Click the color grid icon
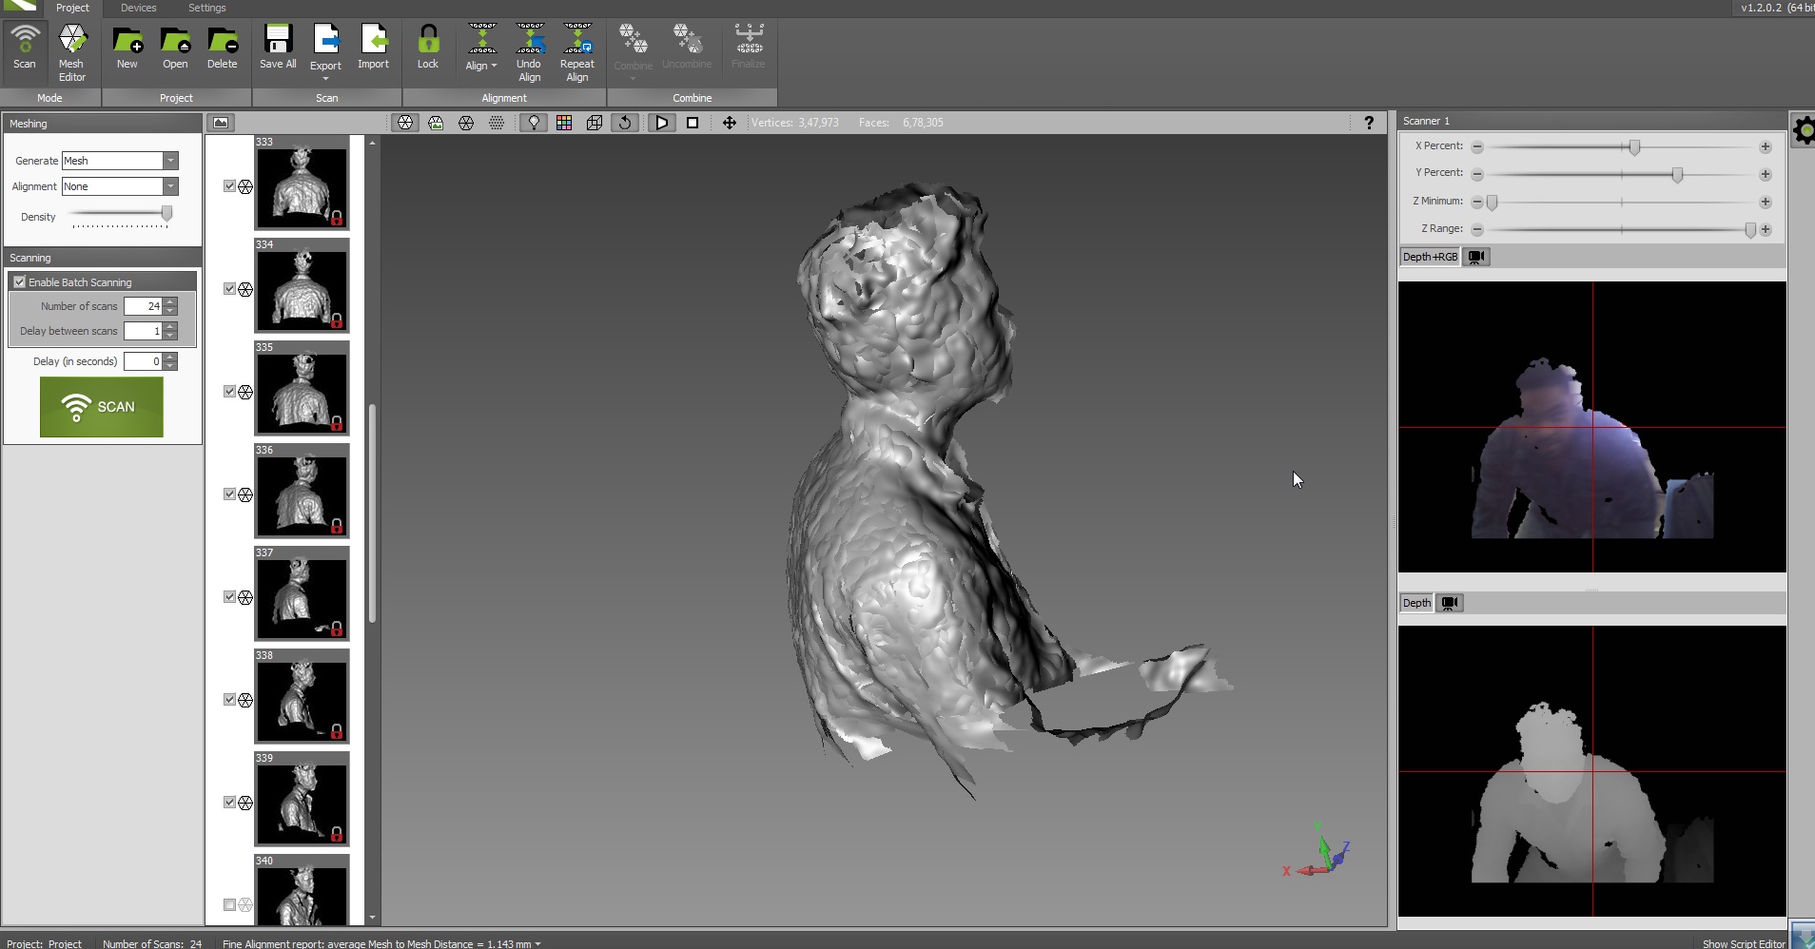 point(564,123)
